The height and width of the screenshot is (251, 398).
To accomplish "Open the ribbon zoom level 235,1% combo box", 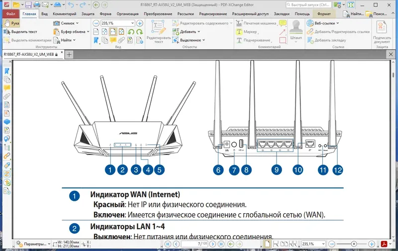I will (117, 23).
